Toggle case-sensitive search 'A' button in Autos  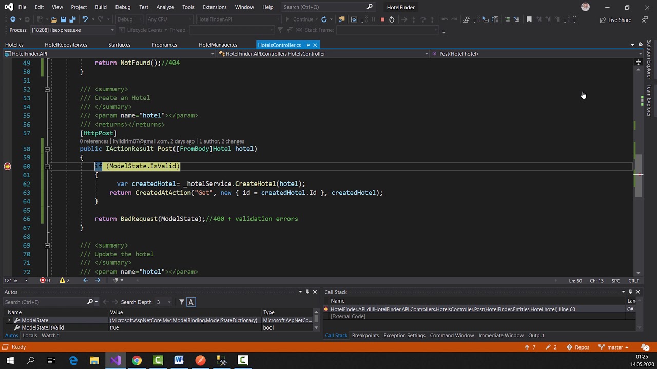pyautogui.click(x=191, y=302)
